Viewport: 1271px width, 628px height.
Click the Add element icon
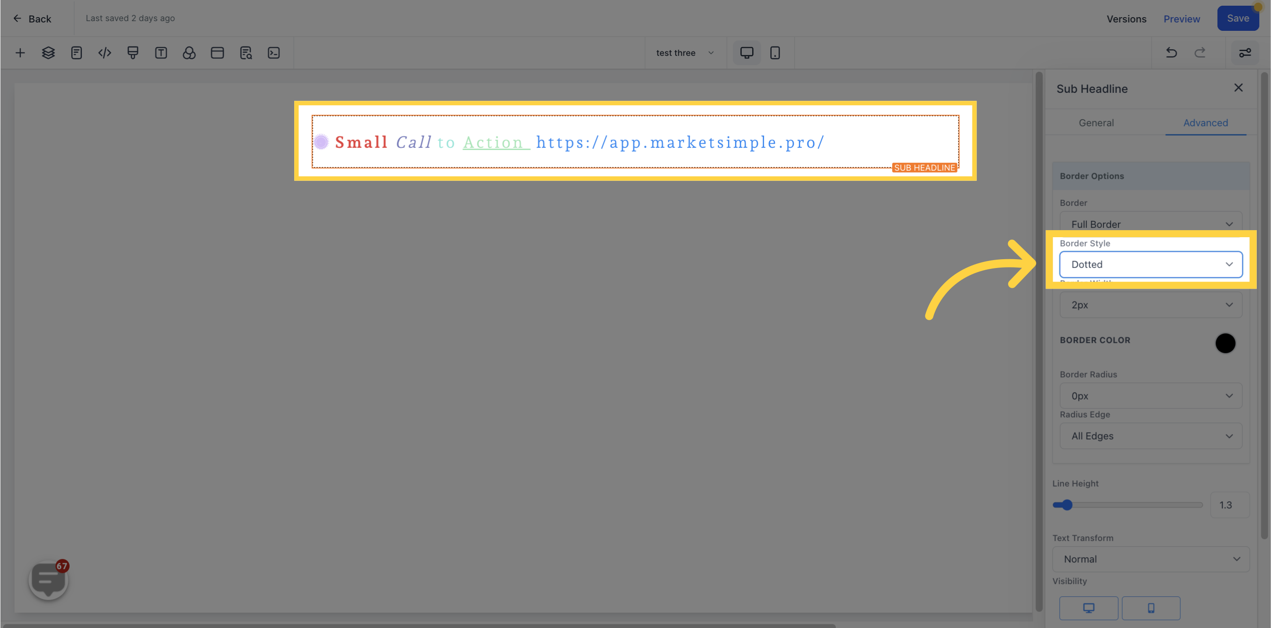click(x=19, y=53)
